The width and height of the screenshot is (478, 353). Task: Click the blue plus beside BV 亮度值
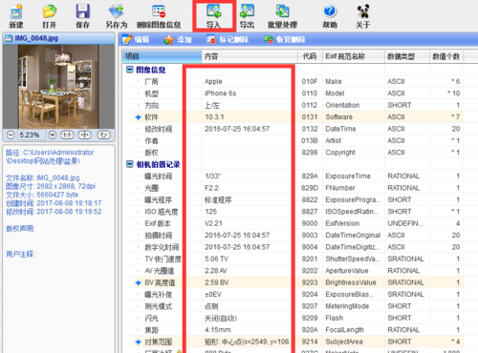tap(138, 282)
